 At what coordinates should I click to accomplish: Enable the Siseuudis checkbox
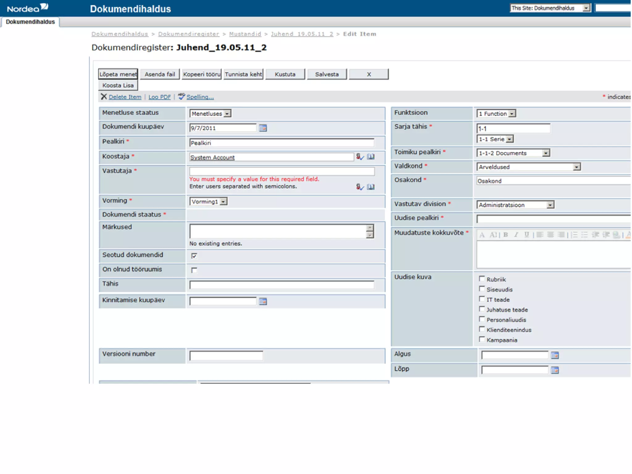[x=482, y=289]
